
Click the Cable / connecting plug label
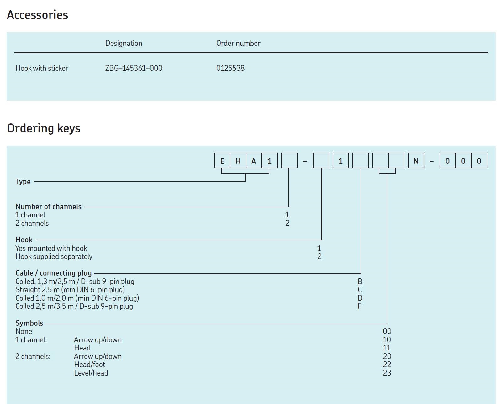54,273
